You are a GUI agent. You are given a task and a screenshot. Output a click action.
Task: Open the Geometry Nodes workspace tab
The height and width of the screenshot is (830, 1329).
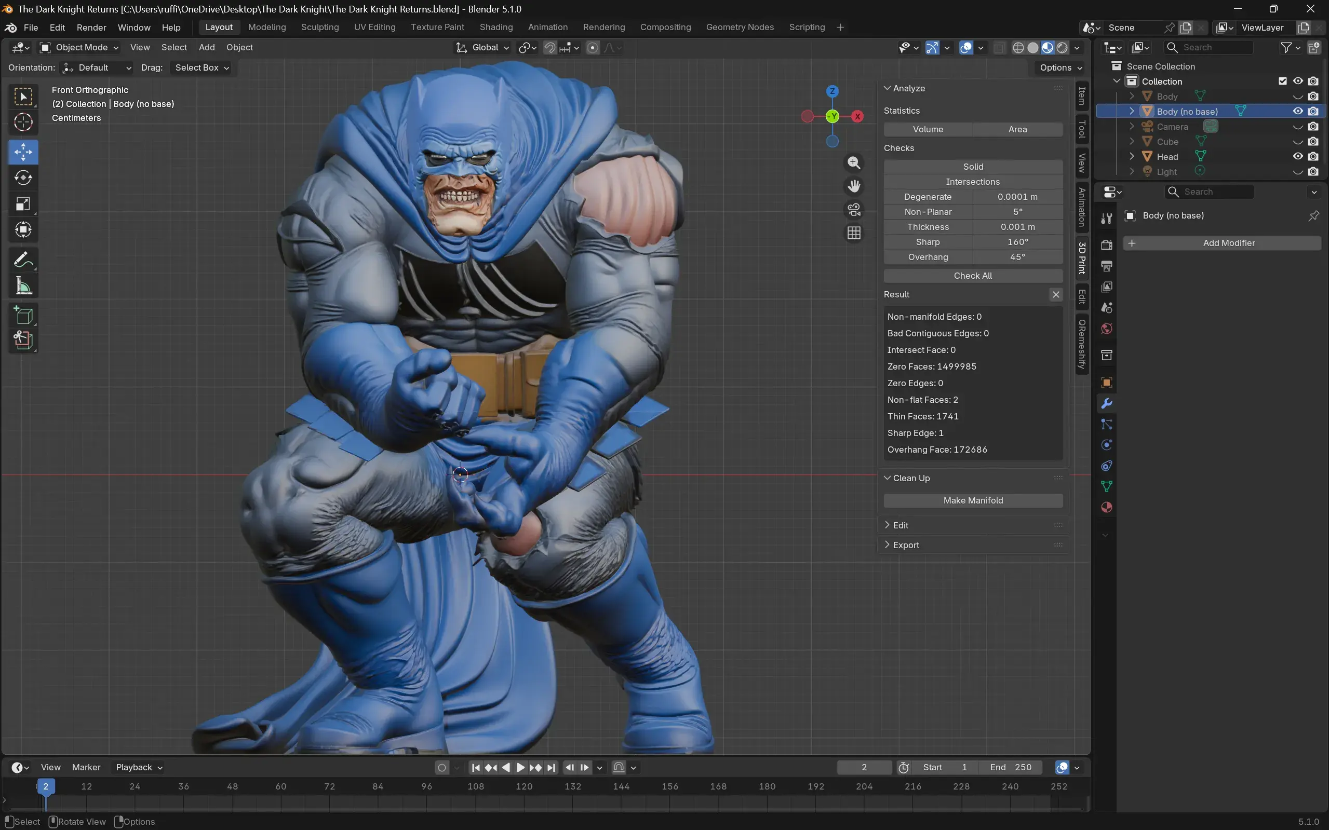coord(740,28)
